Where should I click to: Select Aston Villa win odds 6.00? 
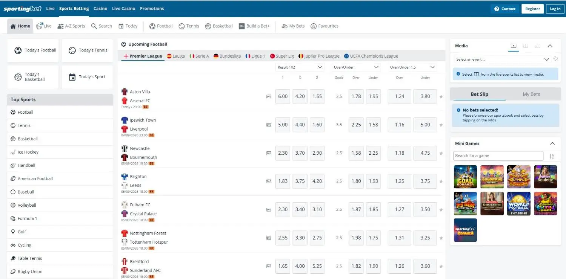(283, 96)
